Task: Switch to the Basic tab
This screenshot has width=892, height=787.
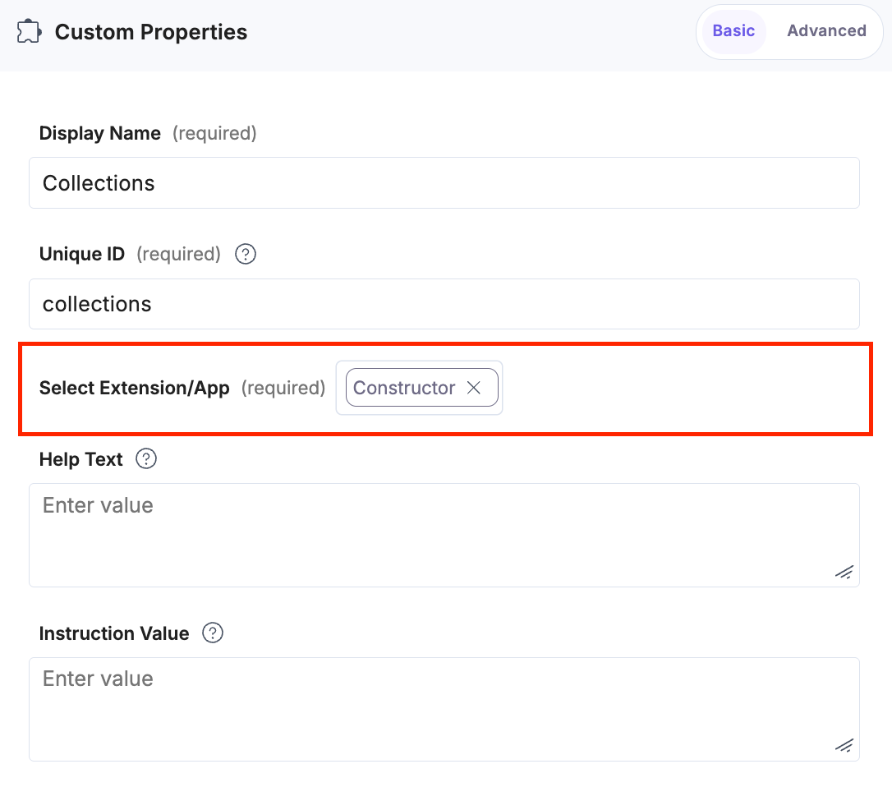Action: [x=733, y=30]
